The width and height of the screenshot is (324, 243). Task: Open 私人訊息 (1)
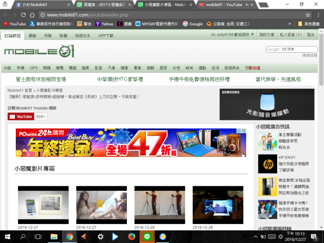point(291,35)
